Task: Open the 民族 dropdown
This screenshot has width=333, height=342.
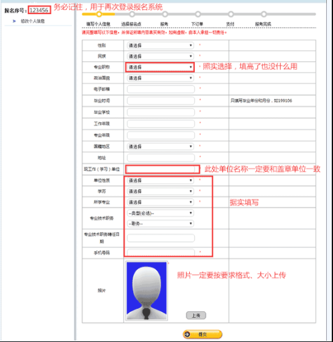Action: pos(160,56)
